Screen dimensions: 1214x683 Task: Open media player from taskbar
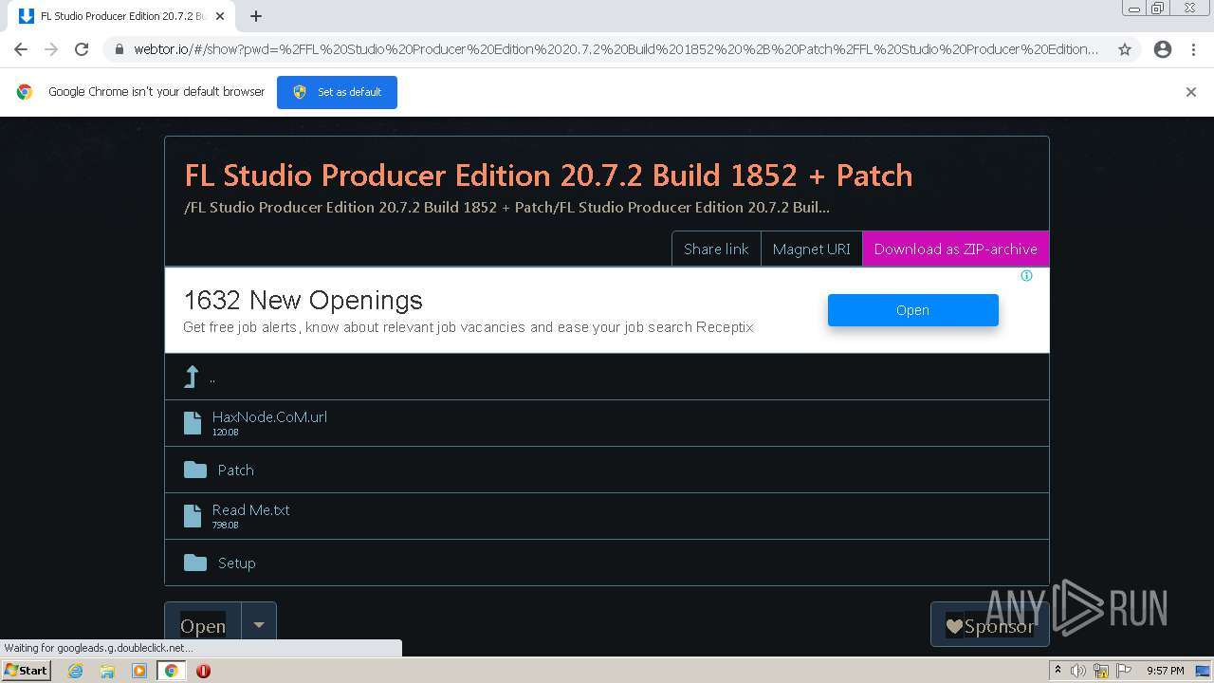[139, 671]
